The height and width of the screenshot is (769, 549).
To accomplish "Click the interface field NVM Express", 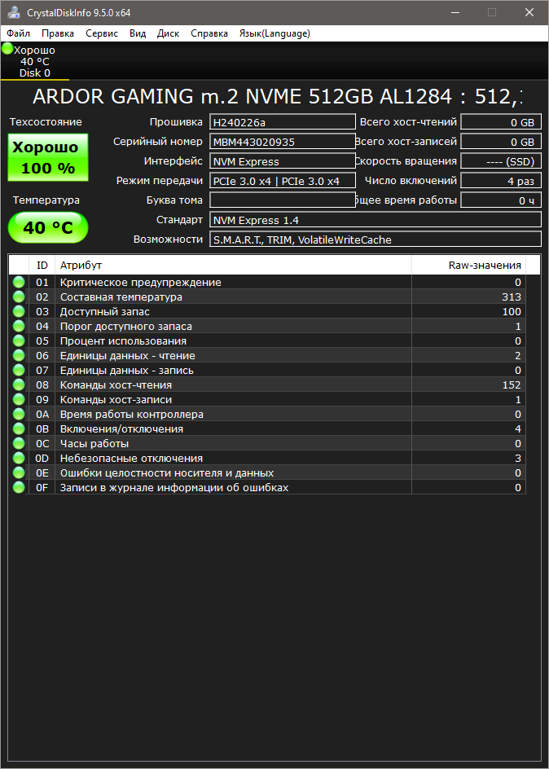I will tap(283, 161).
